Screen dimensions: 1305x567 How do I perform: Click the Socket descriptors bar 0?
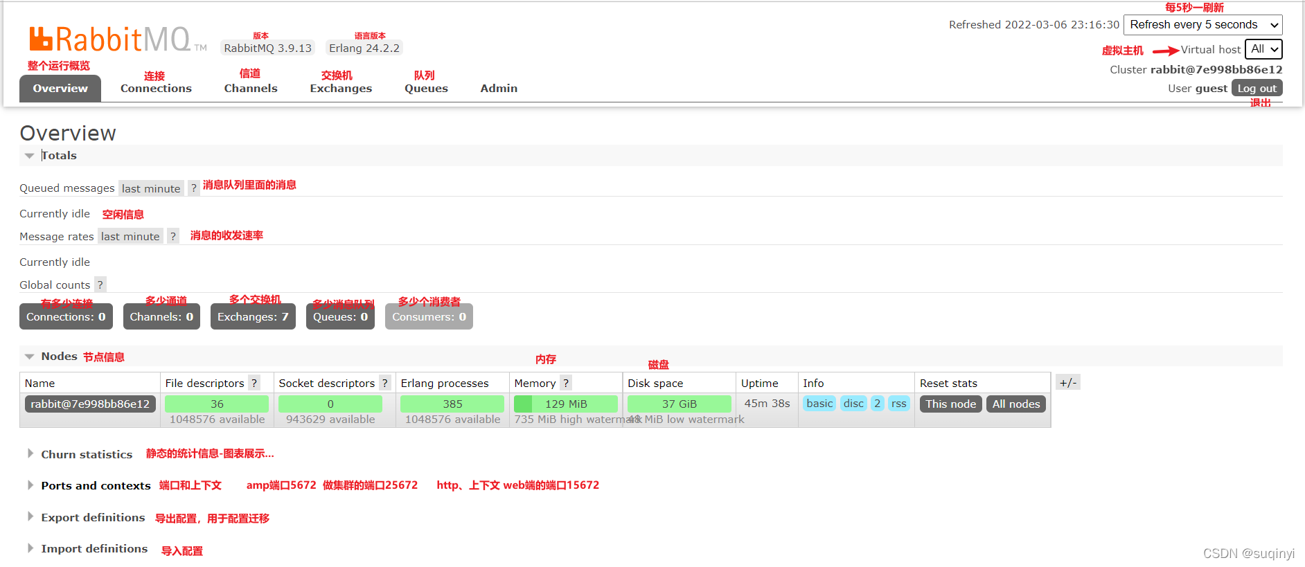click(330, 404)
